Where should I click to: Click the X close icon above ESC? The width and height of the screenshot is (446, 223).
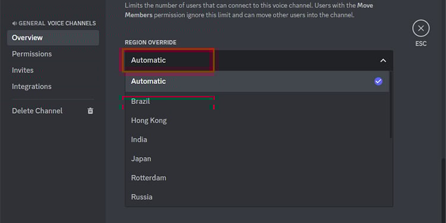(x=421, y=28)
